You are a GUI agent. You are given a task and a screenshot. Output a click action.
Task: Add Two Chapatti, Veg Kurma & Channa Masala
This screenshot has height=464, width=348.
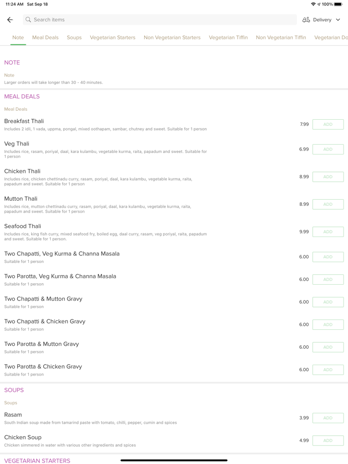coord(328,257)
